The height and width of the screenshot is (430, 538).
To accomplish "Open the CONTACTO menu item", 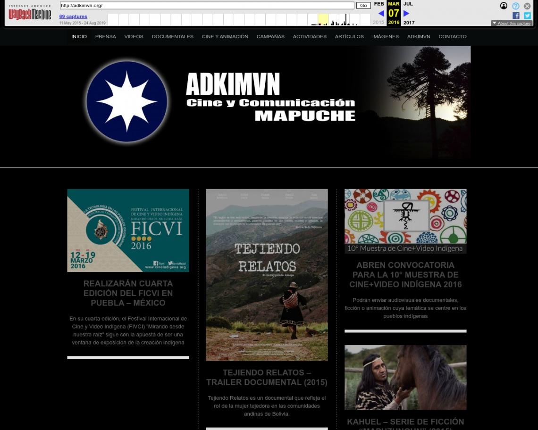I will tap(452, 36).
